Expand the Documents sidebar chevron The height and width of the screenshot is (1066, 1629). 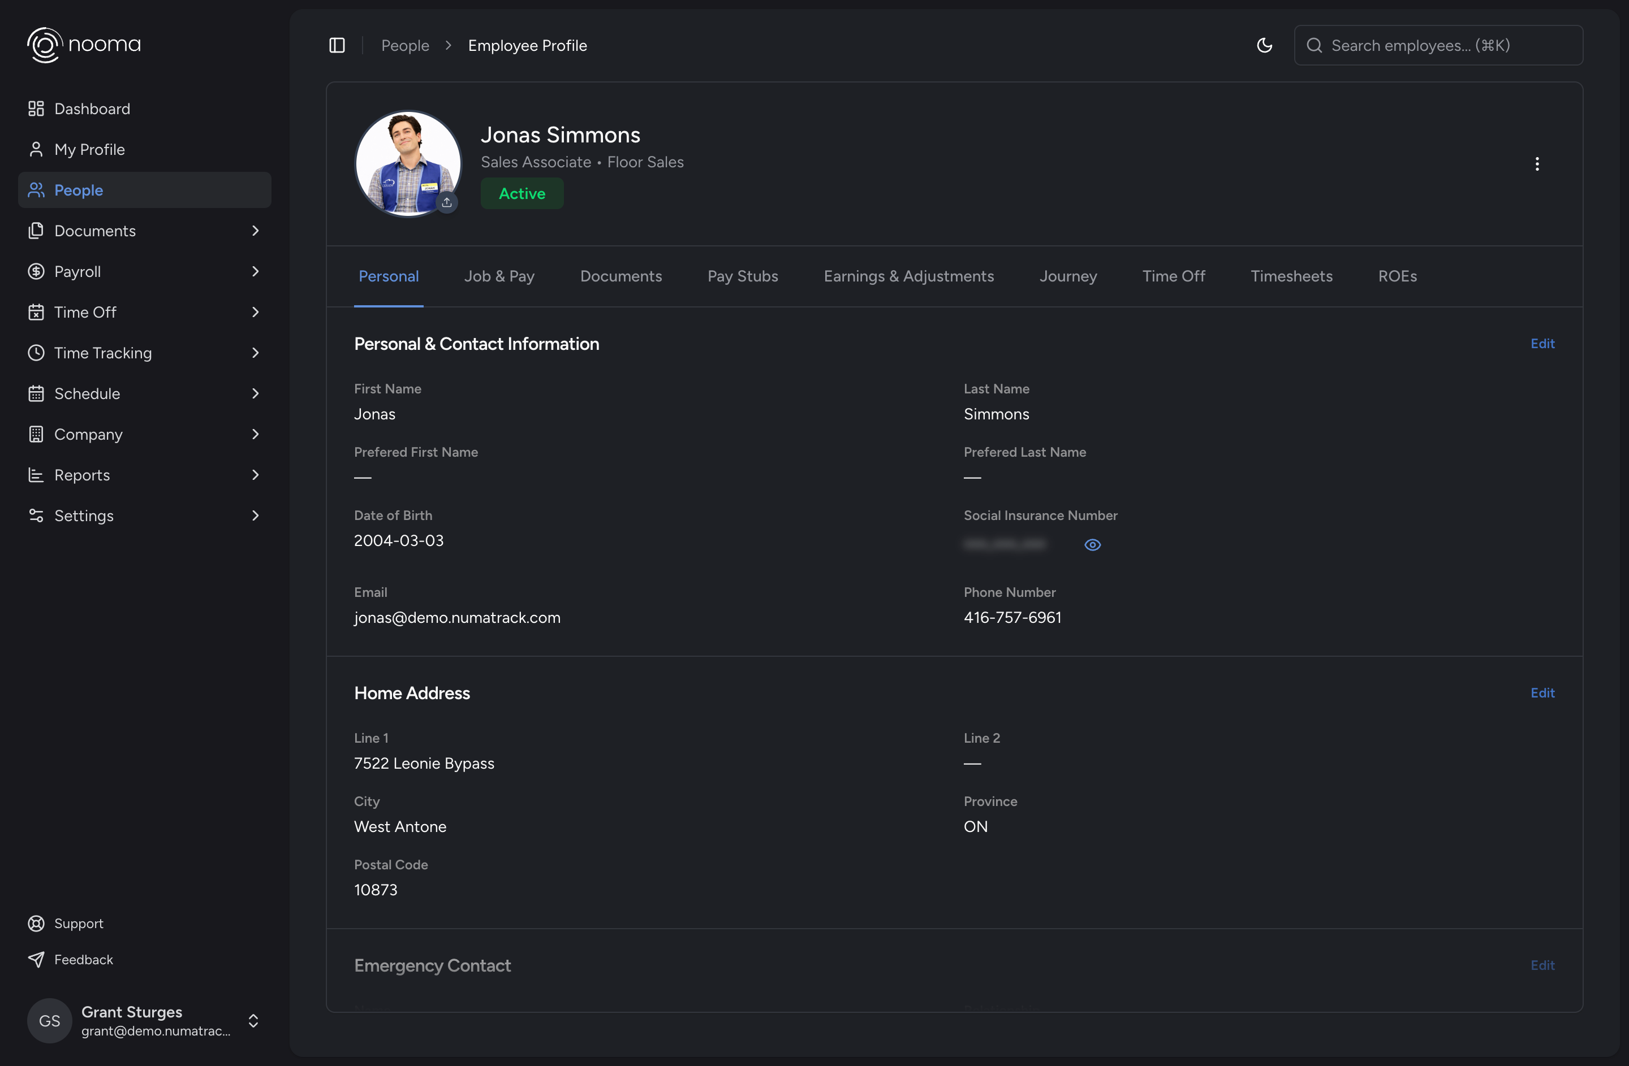tap(255, 231)
